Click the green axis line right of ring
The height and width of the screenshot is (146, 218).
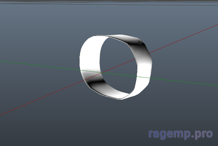click(x=184, y=82)
